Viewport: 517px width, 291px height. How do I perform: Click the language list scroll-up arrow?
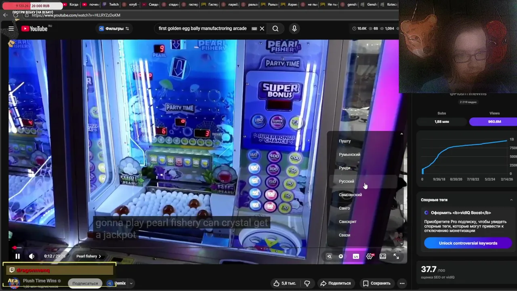coord(401,134)
